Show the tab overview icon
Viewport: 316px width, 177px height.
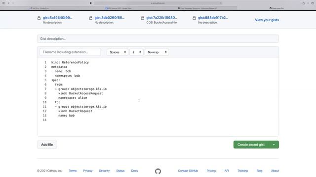(x=313, y=3)
